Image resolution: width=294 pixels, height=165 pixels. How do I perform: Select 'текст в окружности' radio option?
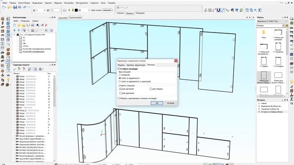[120, 78]
